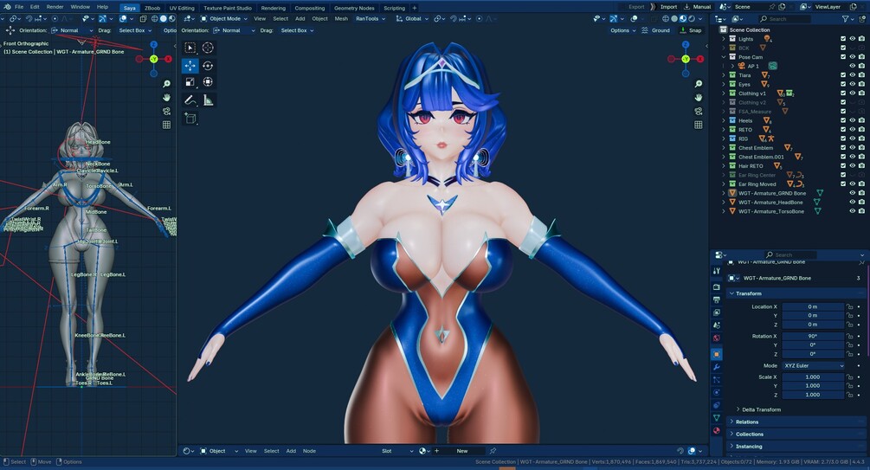Click the outliner search field
The height and width of the screenshot is (470, 870).
787,19
